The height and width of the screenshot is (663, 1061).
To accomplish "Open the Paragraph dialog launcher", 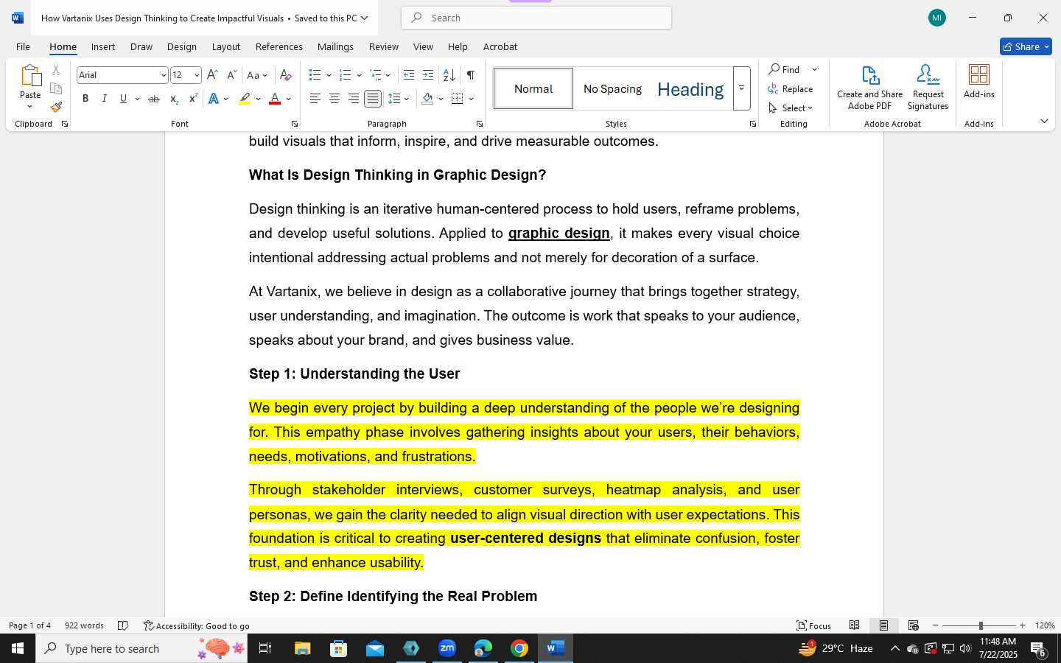I will pos(480,124).
